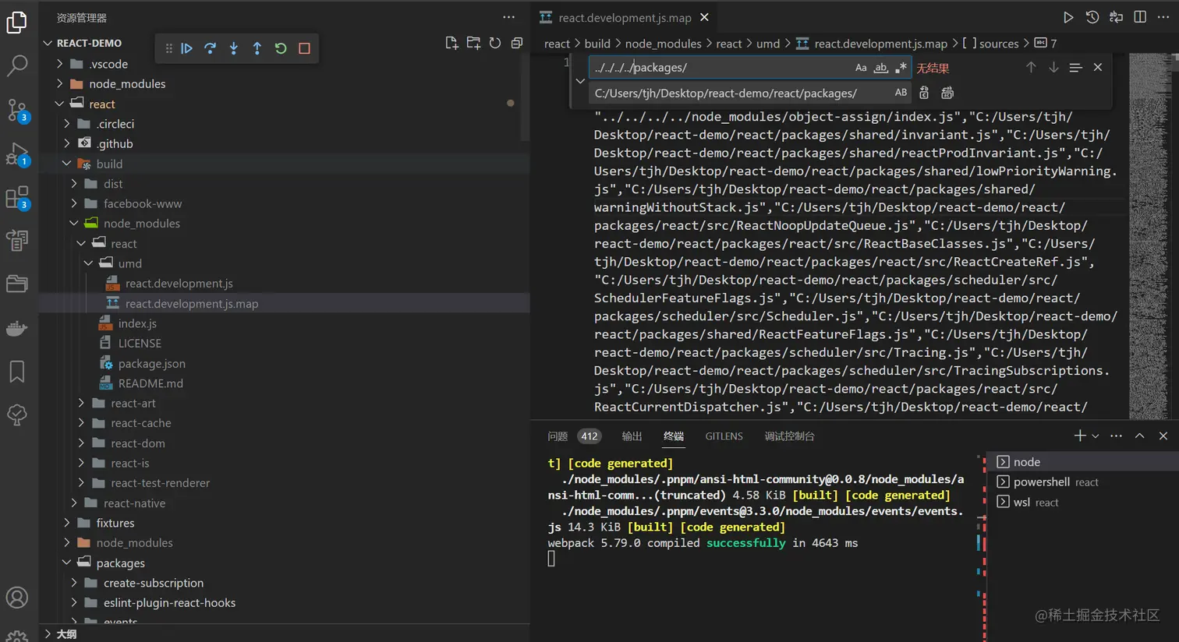Open the Search view in activity bar
1179x642 pixels.
pyautogui.click(x=16, y=66)
